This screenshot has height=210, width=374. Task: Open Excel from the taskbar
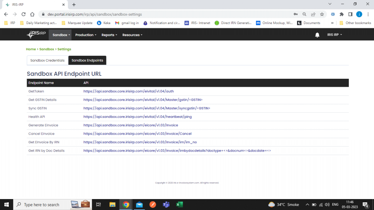[x=179, y=205]
